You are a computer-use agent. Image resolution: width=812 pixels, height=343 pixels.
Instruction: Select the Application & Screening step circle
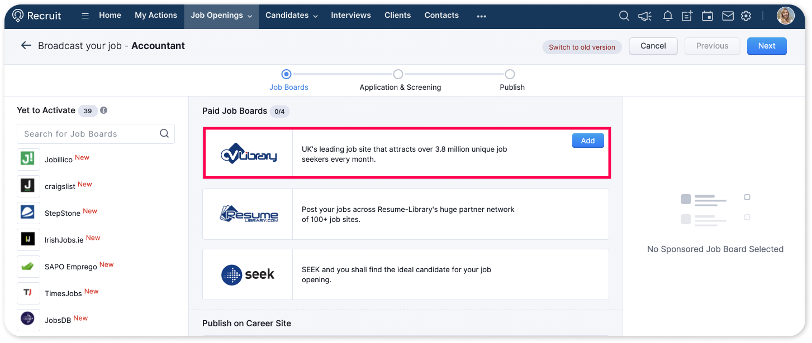coord(398,74)
